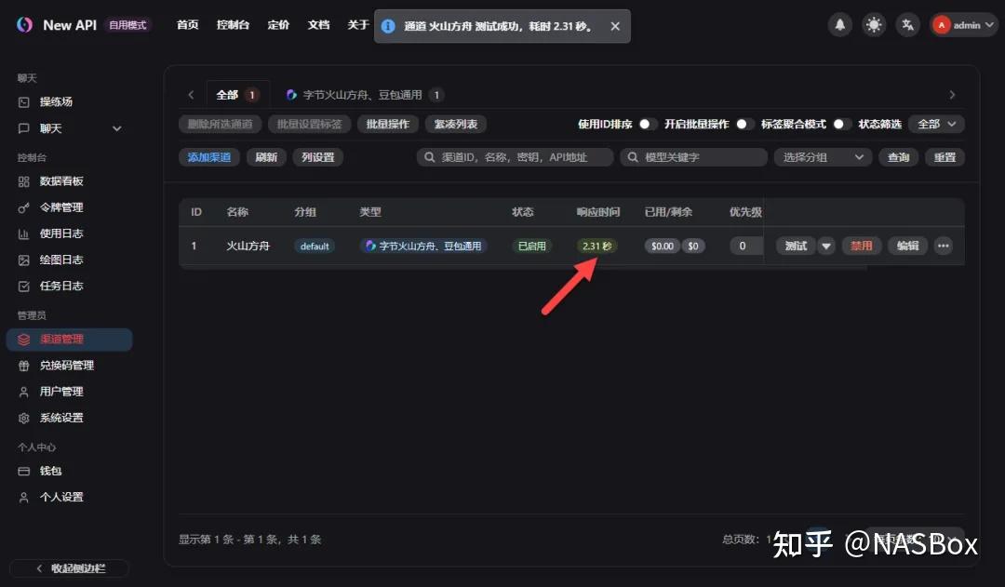Click the $0.00 used quota tag
This screenshot has height=587, width=1005.
click(663, 247)
